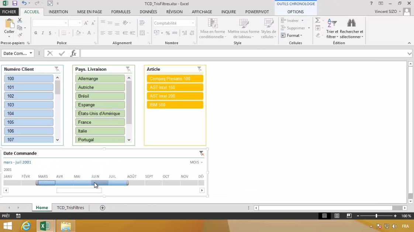Click the FICHIER button

coord(9,12)
